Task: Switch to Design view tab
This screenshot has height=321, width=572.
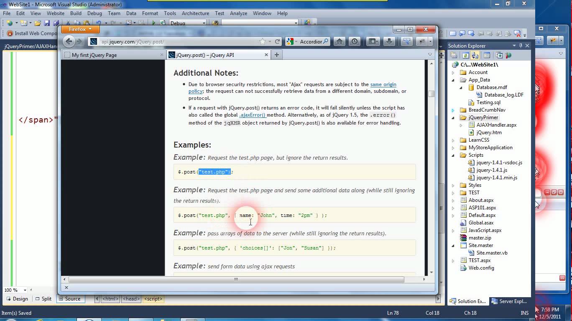Action: pos(16,299)
